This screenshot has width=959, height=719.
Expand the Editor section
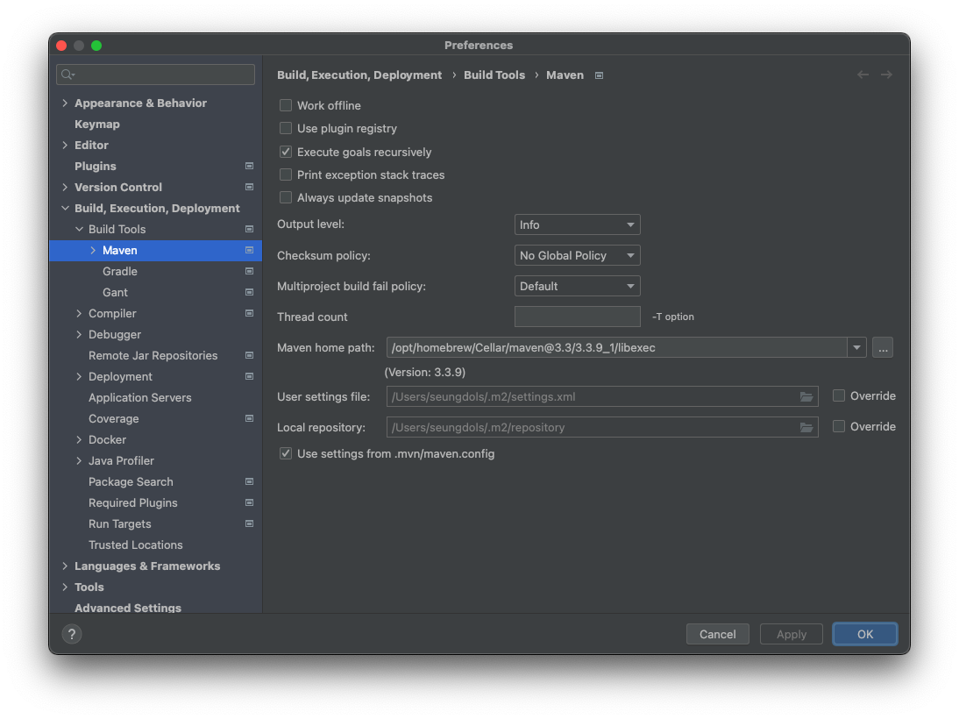click(65, 145)
